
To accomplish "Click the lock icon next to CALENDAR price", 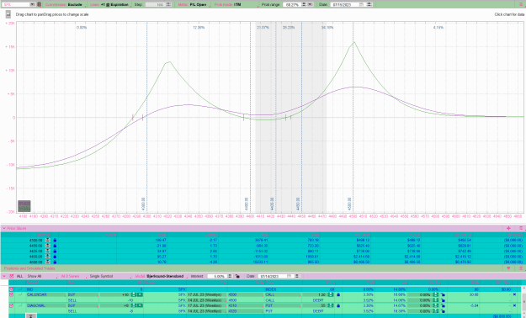I will [x=338, y=294].
